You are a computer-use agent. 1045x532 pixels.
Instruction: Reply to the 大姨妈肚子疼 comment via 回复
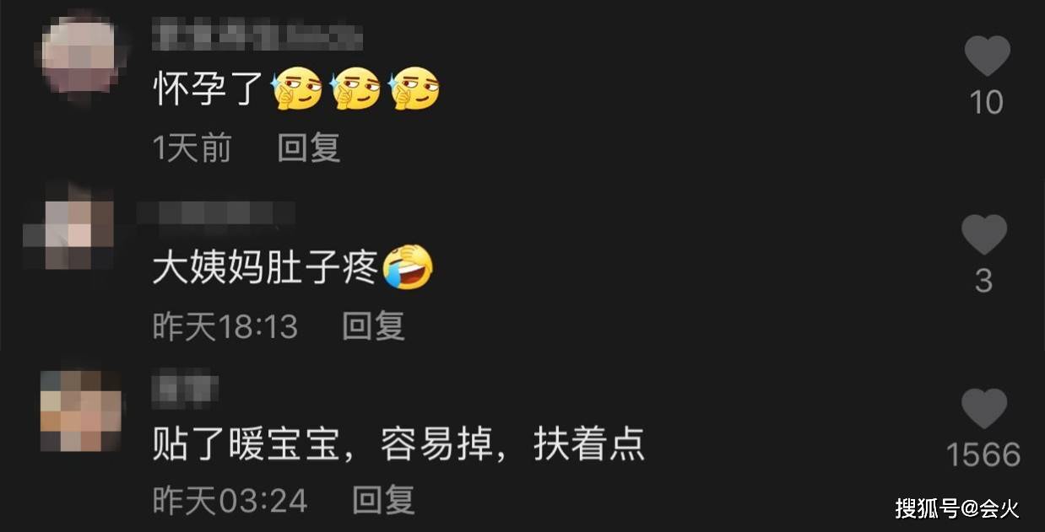(374, 325)
